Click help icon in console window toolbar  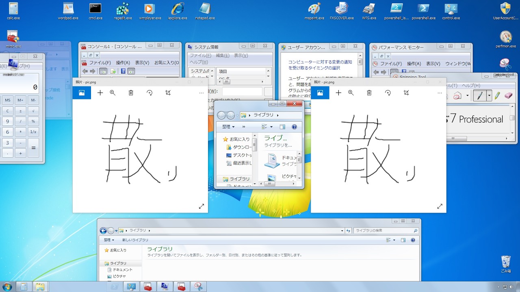122,71
